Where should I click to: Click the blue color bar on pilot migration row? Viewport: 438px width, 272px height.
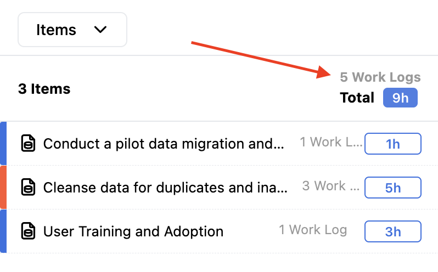[x=3, y=144]
